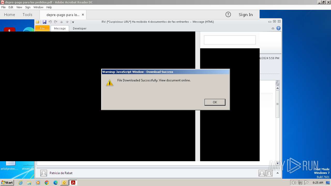Open the View menu in Acrobat Reader

pos(19,7)
